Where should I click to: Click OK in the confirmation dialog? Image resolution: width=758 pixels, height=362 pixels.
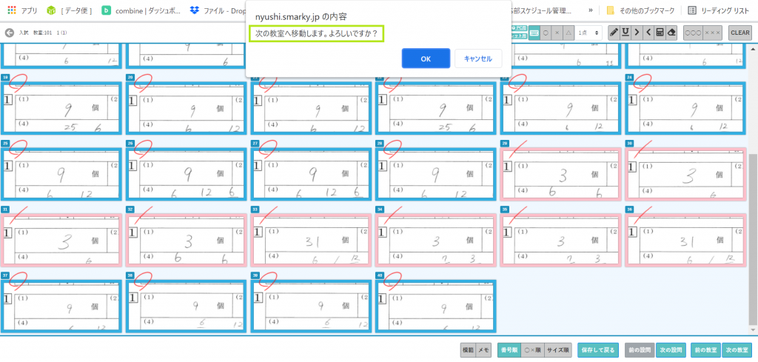426,58
